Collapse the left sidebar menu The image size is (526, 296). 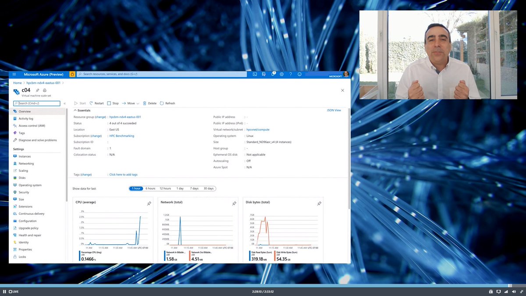pos(64,103)
